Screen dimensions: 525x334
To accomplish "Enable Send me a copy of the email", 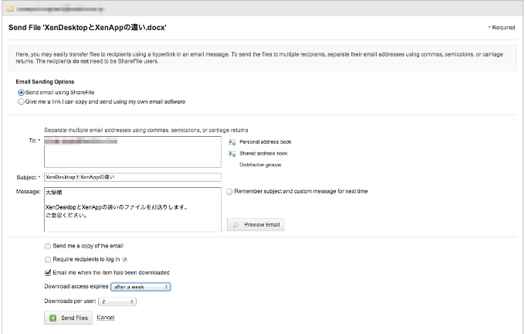I will [48, 246].
